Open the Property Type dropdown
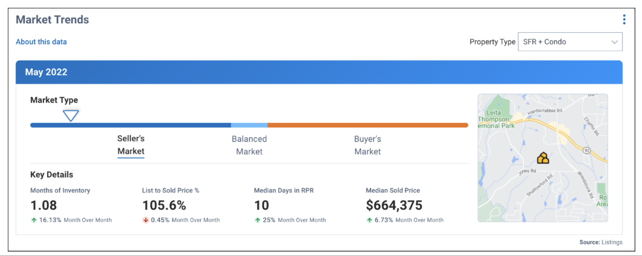 [x=570, y=42]
